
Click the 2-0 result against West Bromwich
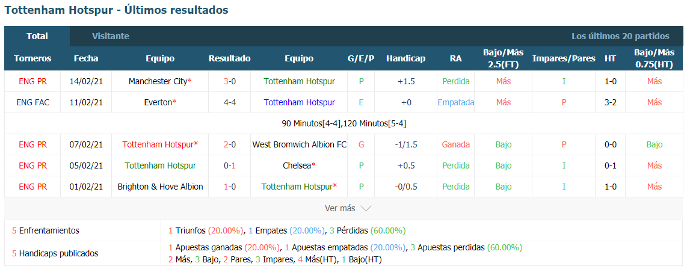(230, 144)
